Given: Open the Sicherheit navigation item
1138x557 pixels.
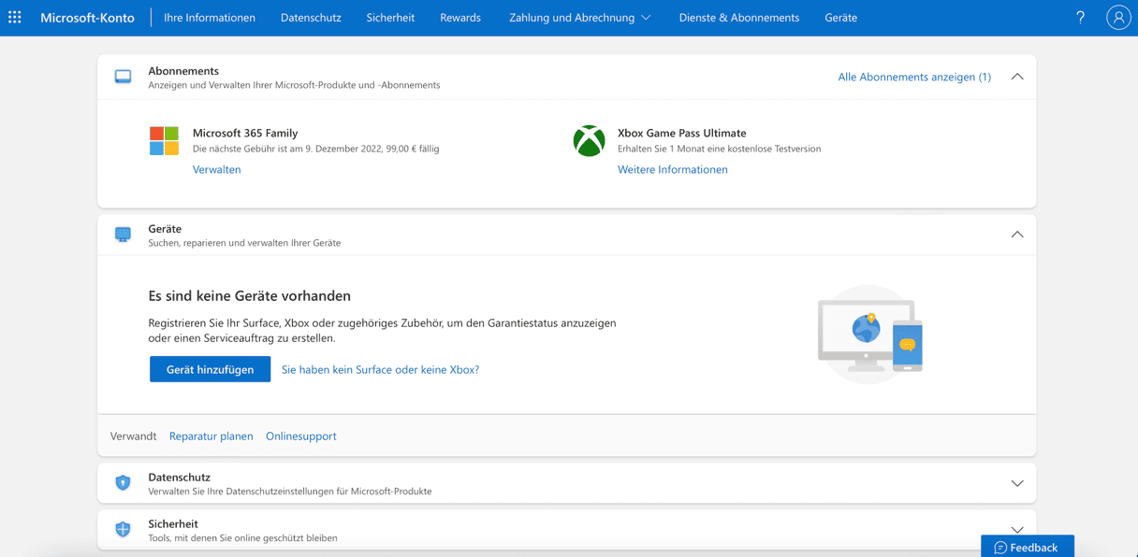Looking at the screenshot, I should pos(390,18).
